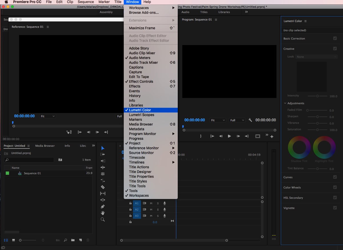The width and height of the screenshot is (343, 250).
Task: Select the Pen tool
Action: pyautogui.click(x=103, y=207)
